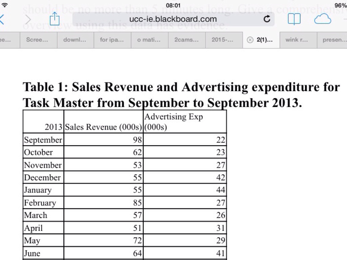Tap the September row in table
Image resolution: width=347 pixels, height=260 pixels.
(43, 140)
